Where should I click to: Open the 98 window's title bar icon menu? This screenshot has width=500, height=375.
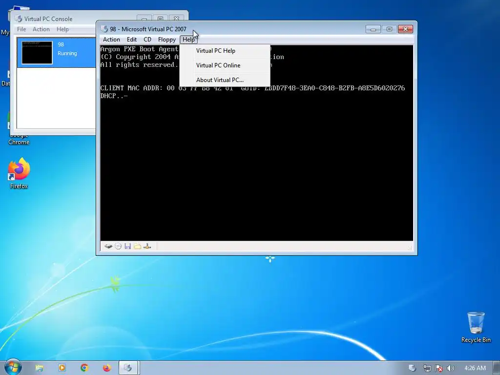[x=104, y=29]
